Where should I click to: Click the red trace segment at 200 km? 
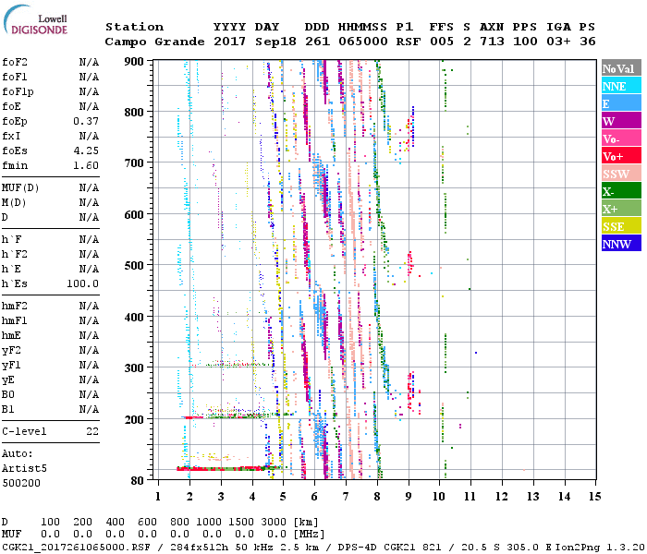192,417
